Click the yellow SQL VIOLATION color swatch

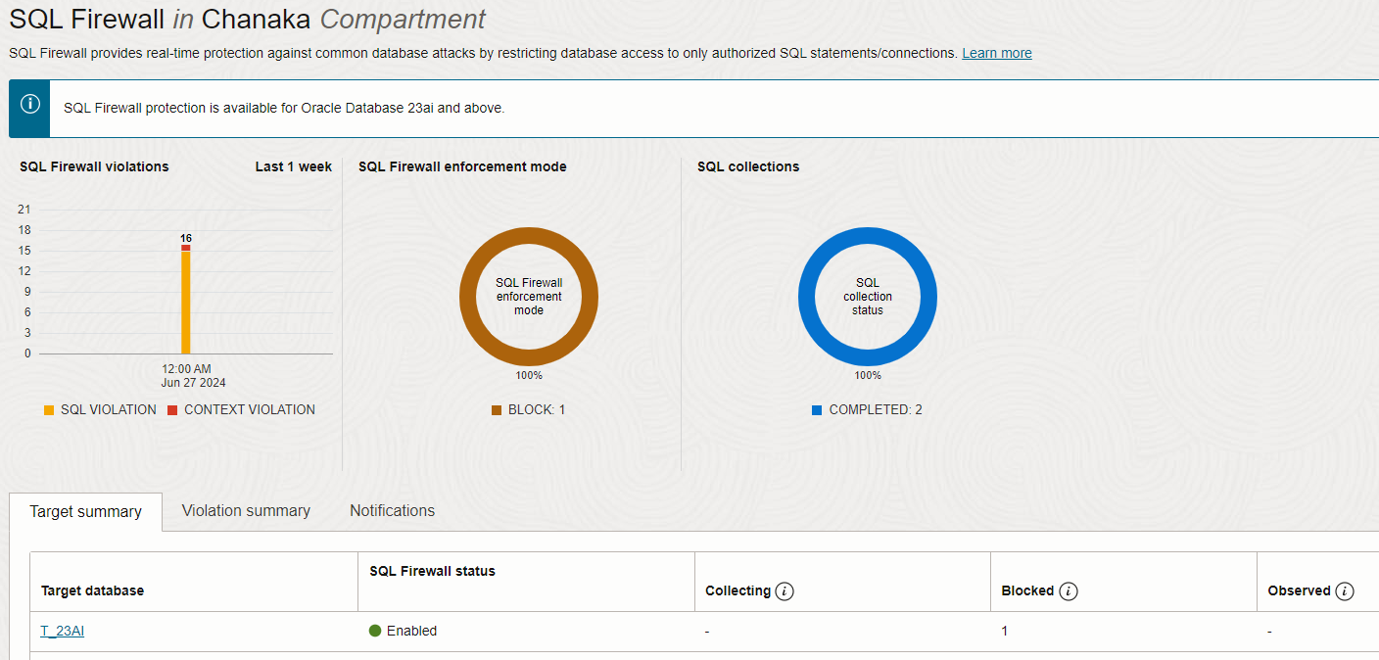(x=48, y=409)
